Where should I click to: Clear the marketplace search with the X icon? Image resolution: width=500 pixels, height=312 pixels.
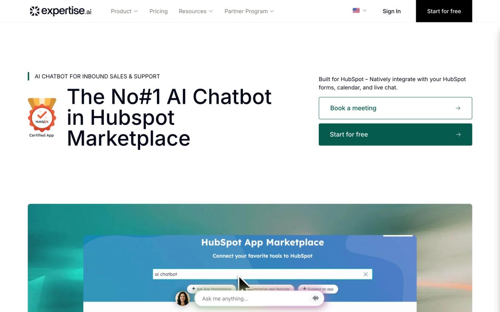pos(365,274)
